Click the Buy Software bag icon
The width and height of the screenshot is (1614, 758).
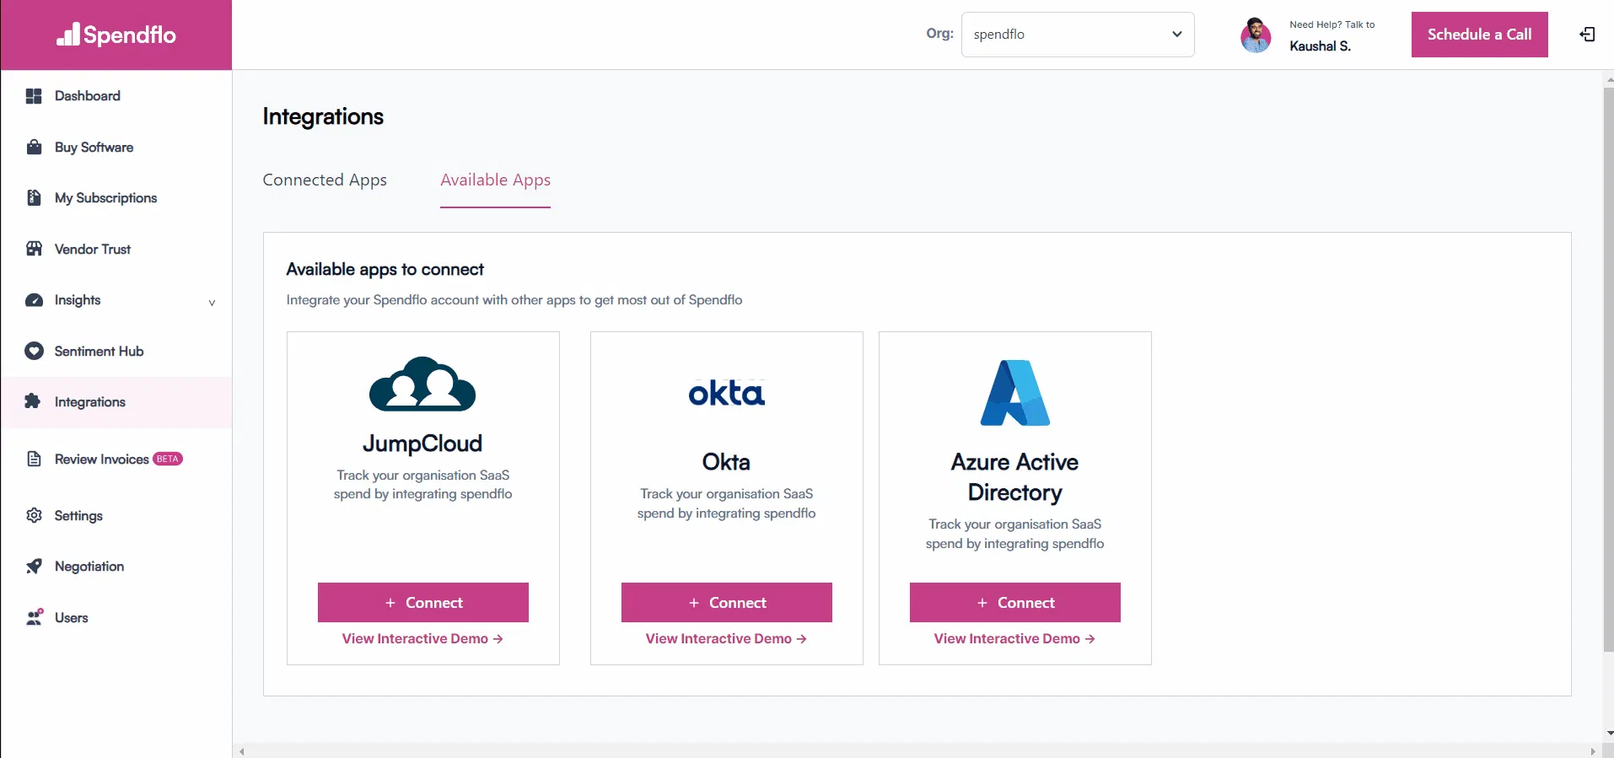click(34, 148)
